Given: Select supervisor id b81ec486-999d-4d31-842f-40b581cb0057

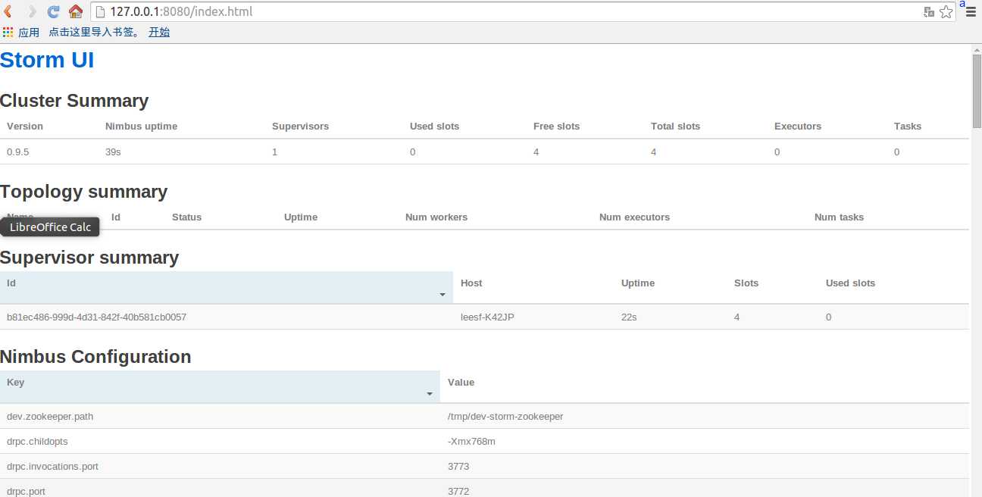Looking at the screenshot, I should tap(96, 317).
